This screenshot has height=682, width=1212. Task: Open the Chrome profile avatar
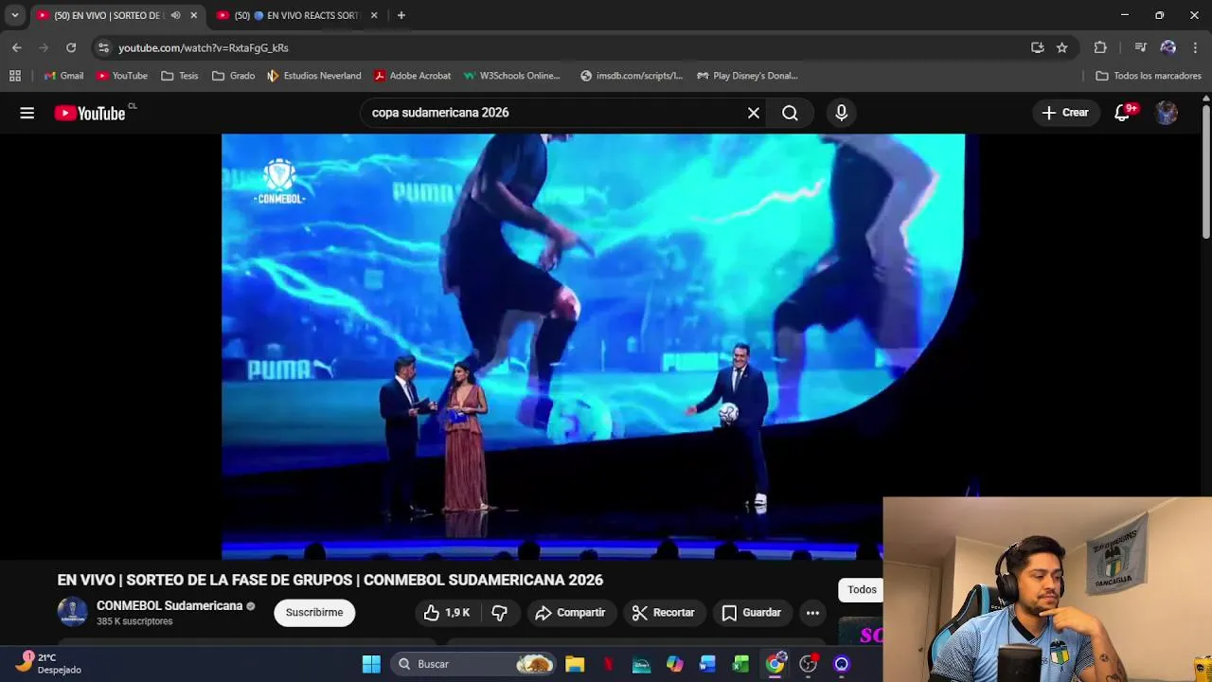(1168, 47)
